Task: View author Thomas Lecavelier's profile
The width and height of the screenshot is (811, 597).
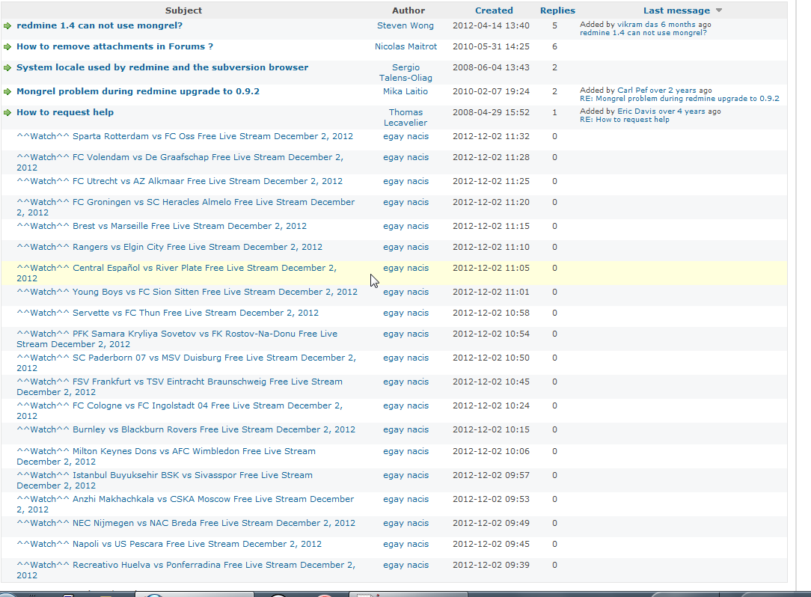Action: [x=405, y=117]
